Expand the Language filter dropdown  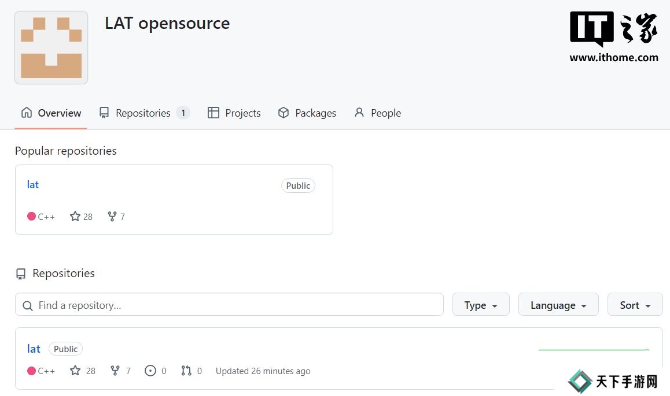tap(558, 305)
